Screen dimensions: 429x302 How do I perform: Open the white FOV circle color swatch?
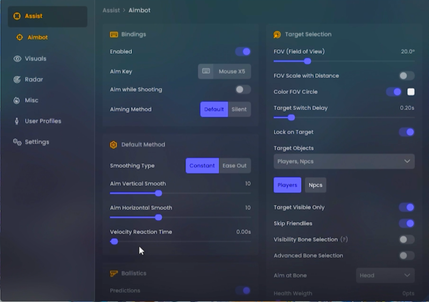tap(411, 92)
